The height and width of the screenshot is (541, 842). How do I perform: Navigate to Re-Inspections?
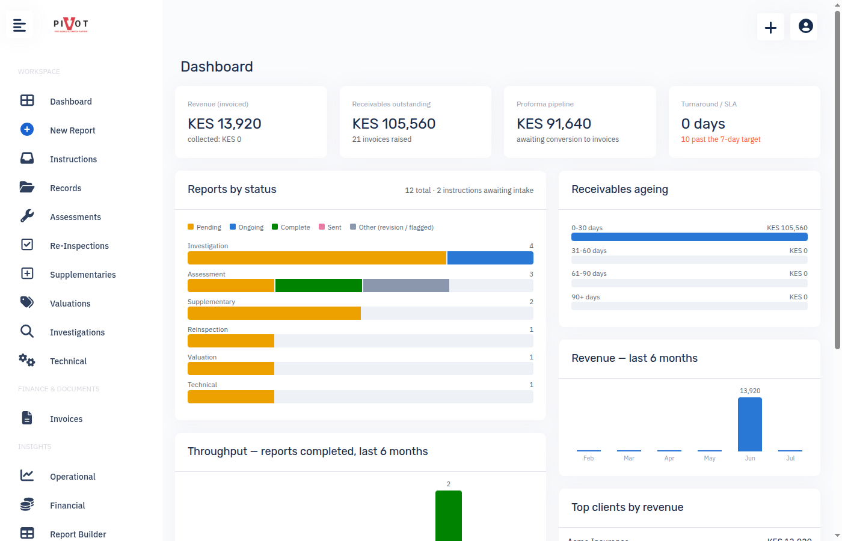(79, 246)
